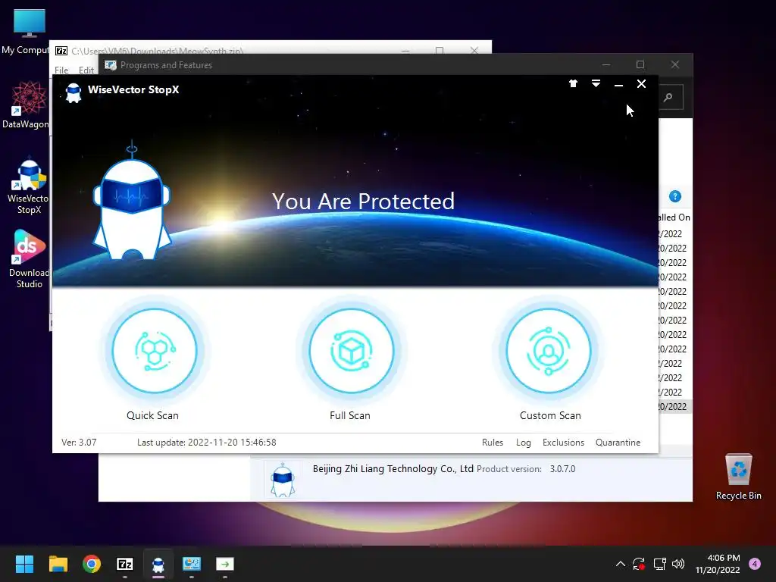Click the 7-Zip window title icon
This screenshot has width=776, height=582.
point(61,51)
